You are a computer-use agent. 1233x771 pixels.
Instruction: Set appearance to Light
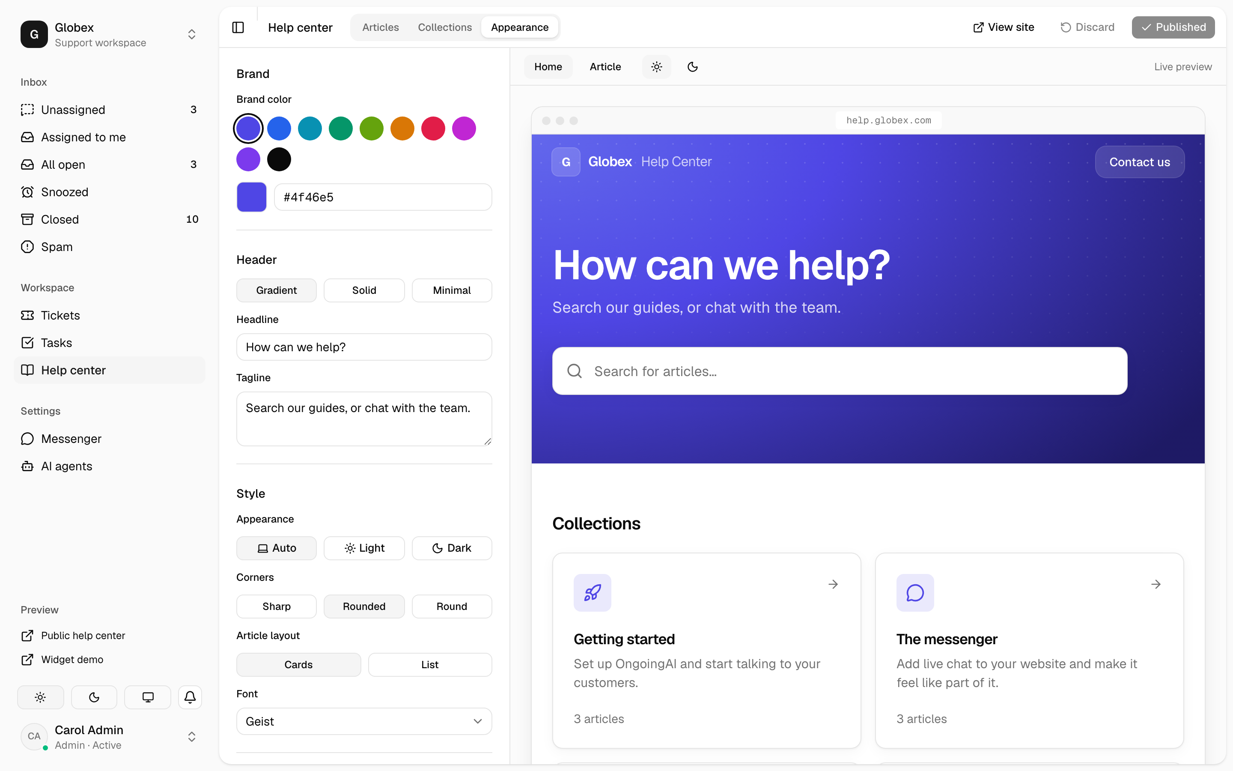(364, 548)
